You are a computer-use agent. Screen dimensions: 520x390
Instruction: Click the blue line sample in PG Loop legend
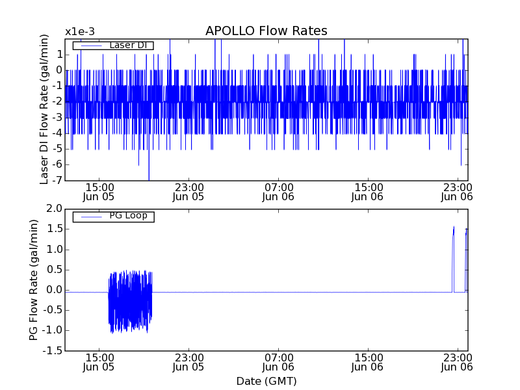coord(91,217)
